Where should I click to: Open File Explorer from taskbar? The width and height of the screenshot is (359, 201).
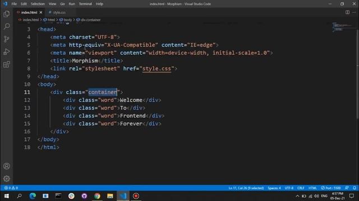110,196
